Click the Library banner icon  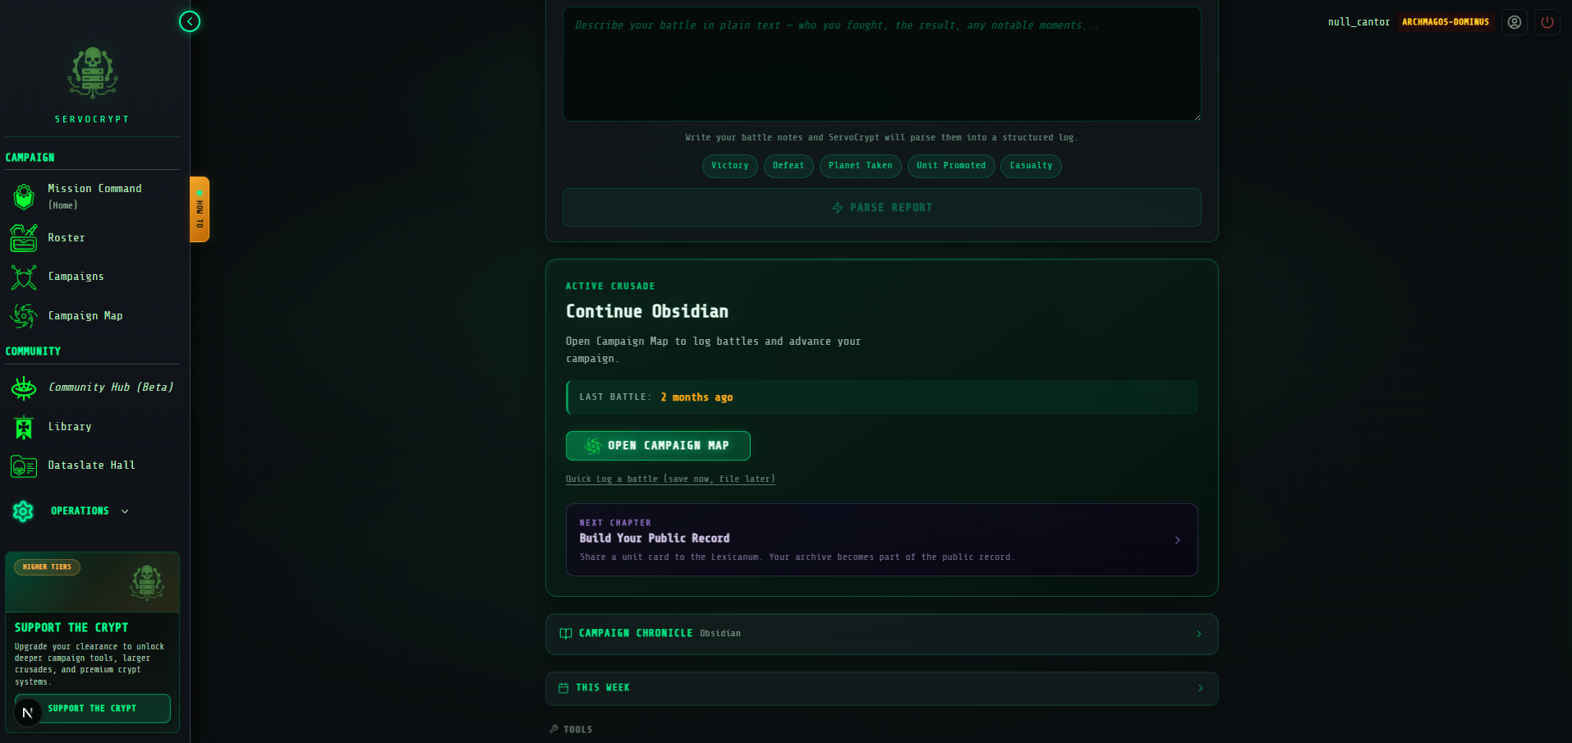click(24, 427)
